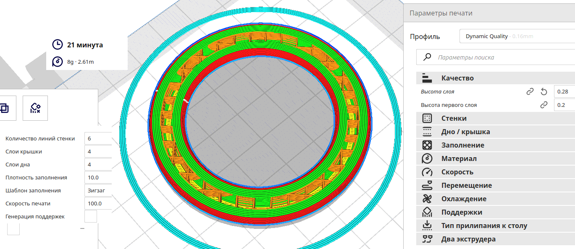Collapse the Качество section
Image resolution: width=575 pixels, height=249 pixels.
coord(496,78)
